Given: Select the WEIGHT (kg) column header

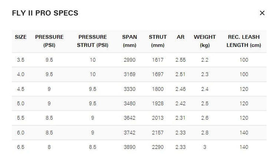Looking at the screenshot, I should [x=205, y=41].
